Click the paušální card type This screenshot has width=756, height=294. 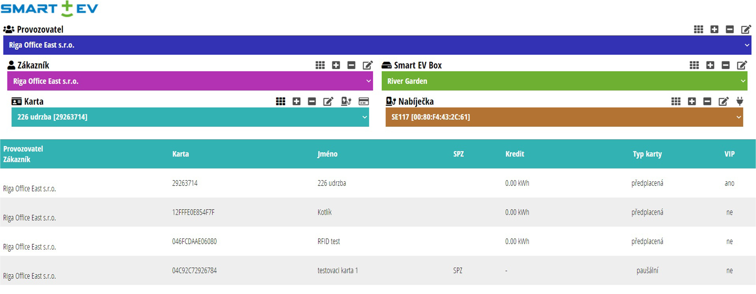(x=647, y=271)
